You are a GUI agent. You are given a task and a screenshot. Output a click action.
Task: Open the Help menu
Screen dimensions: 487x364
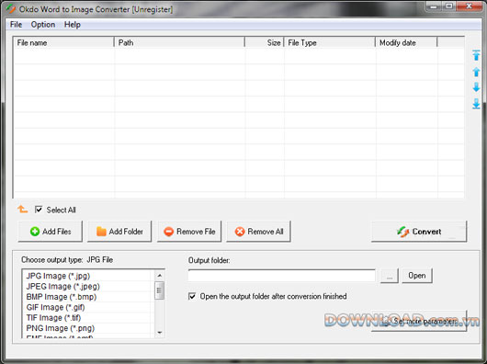(73, 25)
